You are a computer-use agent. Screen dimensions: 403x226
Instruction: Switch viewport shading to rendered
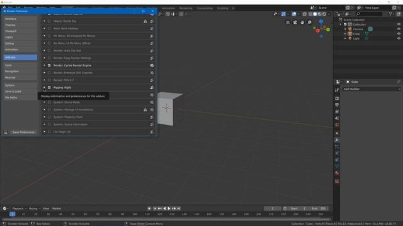[x=324, y=14]
